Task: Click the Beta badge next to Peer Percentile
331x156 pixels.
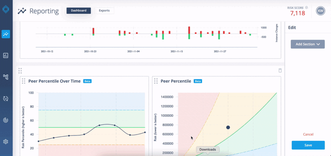Action: [198, 81]
